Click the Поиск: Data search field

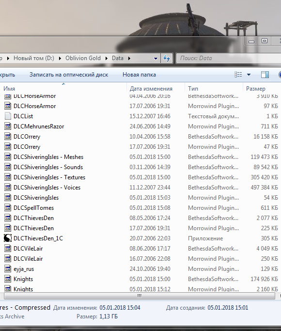tap(229, 58)
